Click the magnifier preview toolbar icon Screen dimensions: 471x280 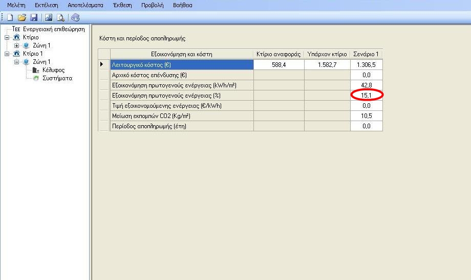click(60, 18)
